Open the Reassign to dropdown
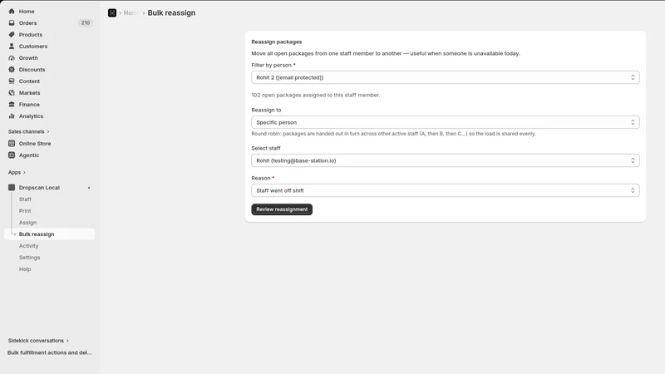Screen dimensions: 665x374 [446, 122]
